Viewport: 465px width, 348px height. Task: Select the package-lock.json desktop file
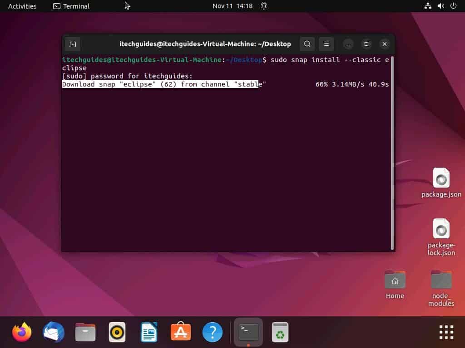[441, 237]
